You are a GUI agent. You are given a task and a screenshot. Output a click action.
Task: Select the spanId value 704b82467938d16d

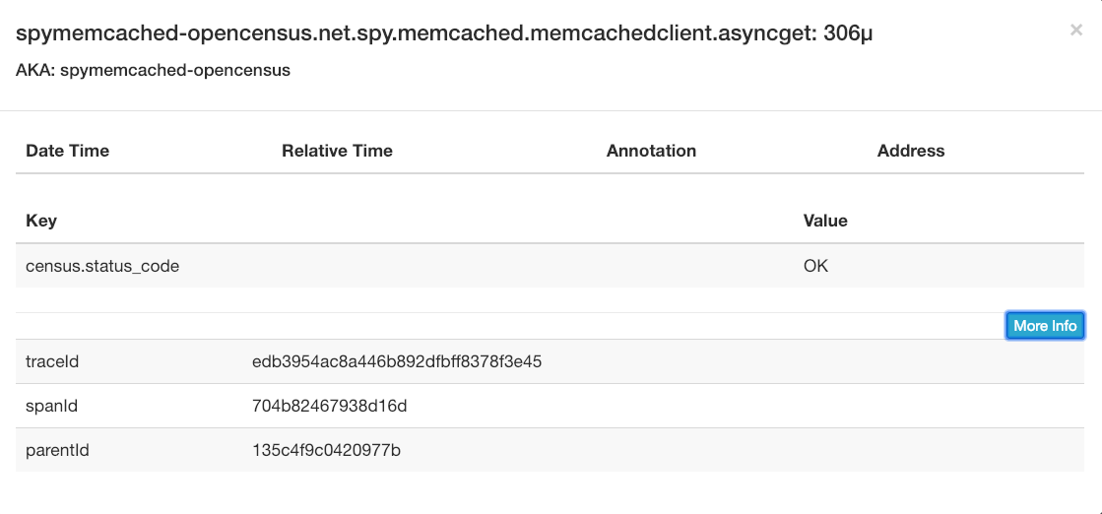click(330, 407)
